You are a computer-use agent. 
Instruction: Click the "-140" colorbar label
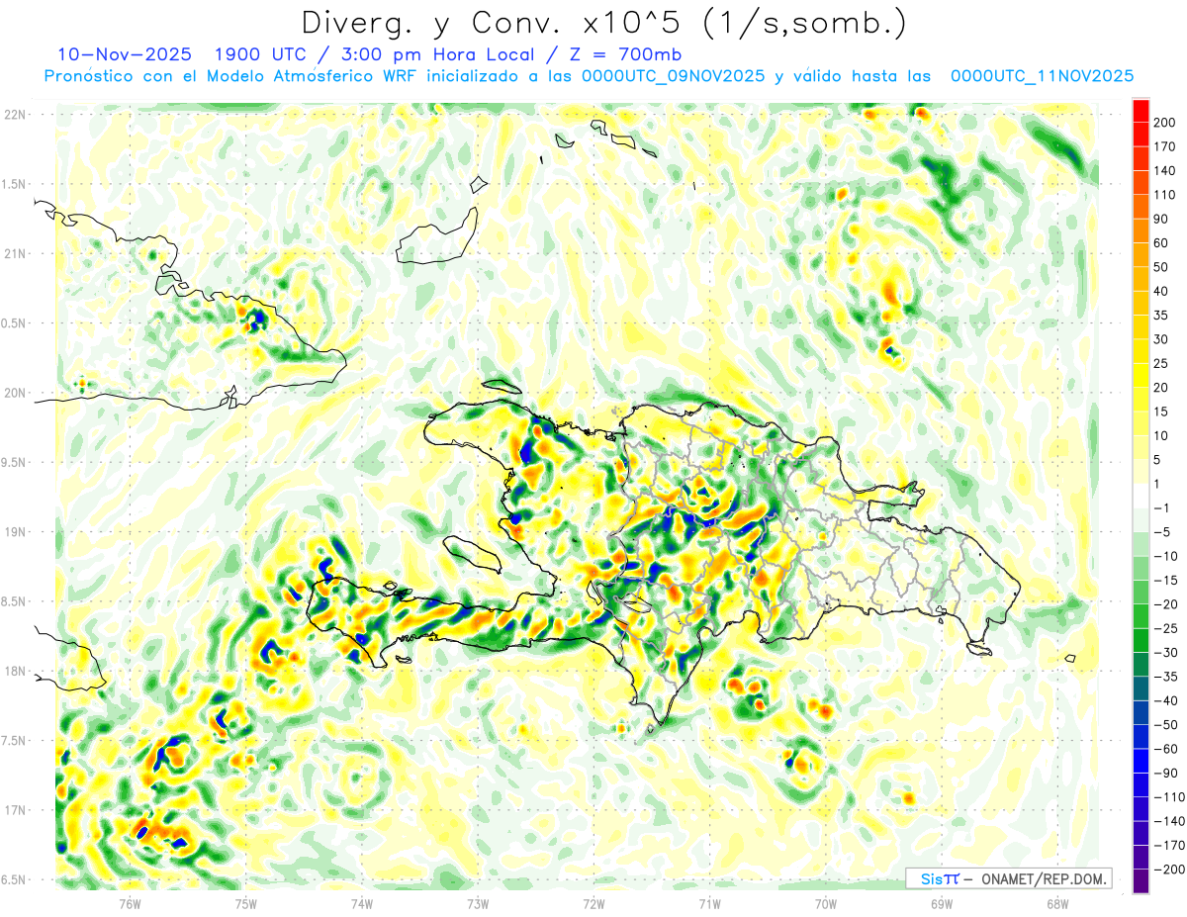1170,822
